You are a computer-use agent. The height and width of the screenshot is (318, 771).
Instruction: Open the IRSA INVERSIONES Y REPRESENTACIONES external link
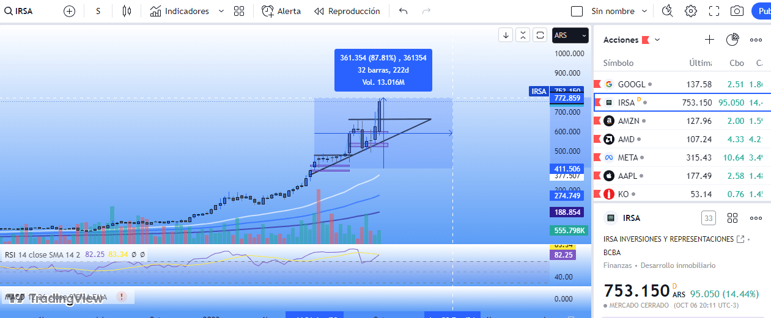tap(740, 239)
